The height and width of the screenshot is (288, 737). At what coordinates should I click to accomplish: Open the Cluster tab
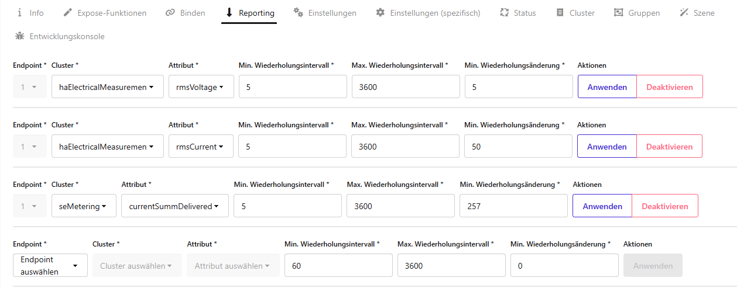575,13
